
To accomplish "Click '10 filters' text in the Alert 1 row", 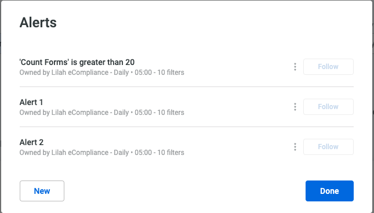I will pos(171,113).
